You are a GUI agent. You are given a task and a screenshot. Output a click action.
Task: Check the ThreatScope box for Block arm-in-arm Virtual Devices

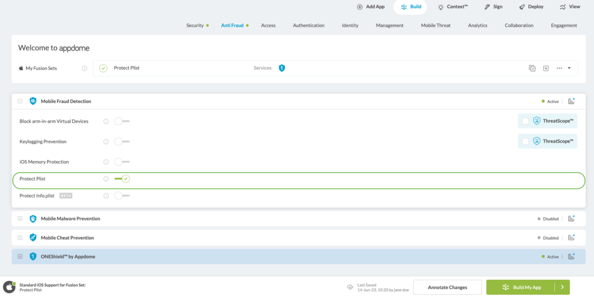coord(525,121)
